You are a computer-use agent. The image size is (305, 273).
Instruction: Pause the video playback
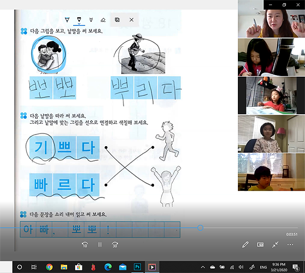coord(100,245)
